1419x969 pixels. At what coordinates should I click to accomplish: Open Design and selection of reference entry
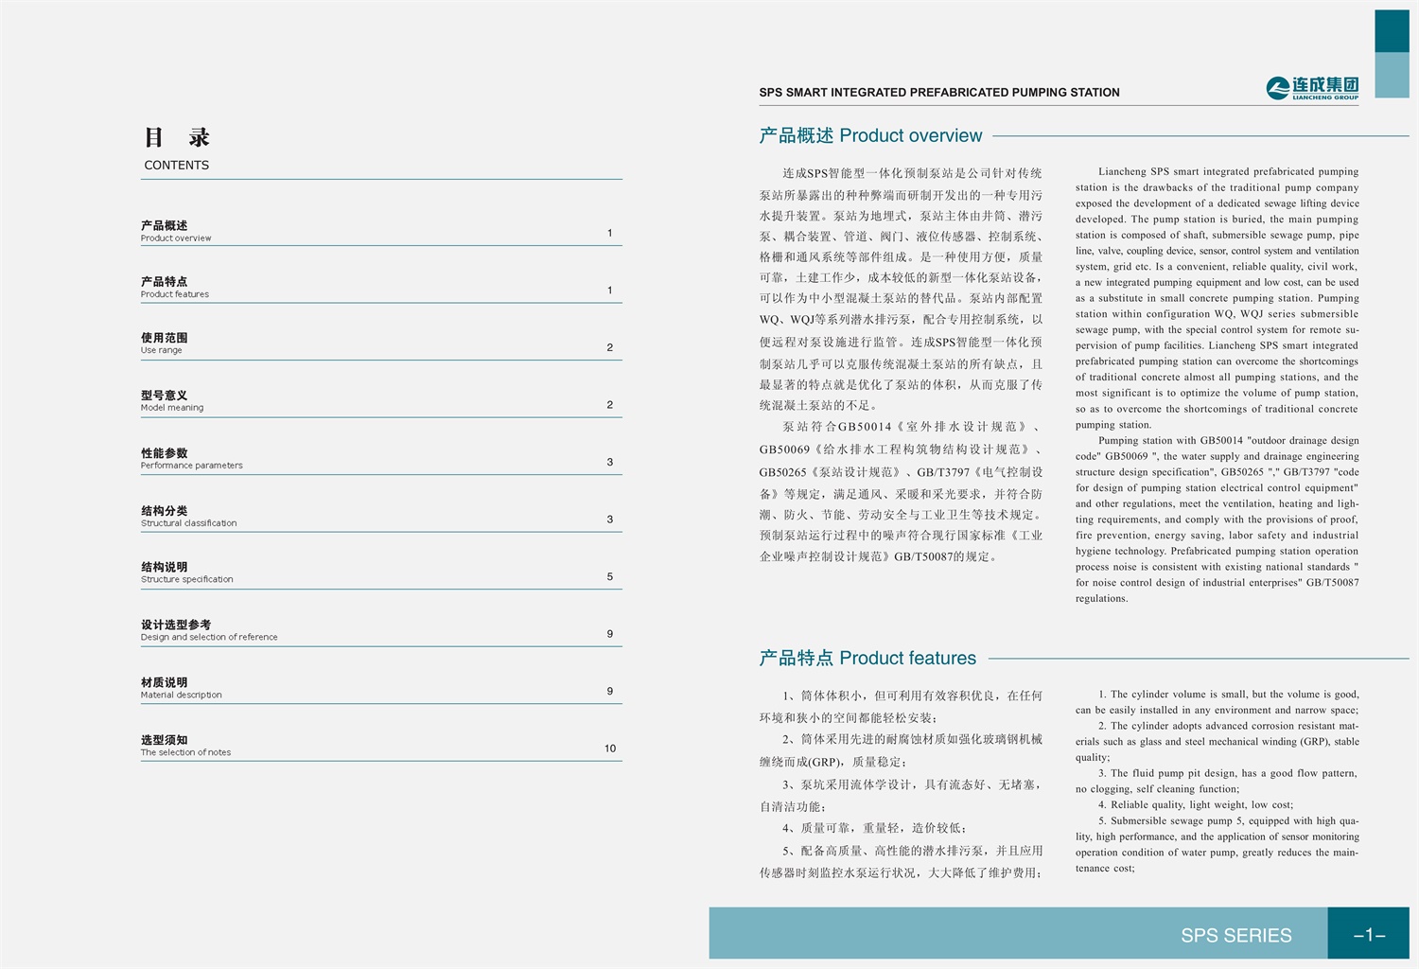tap(209, 630)
